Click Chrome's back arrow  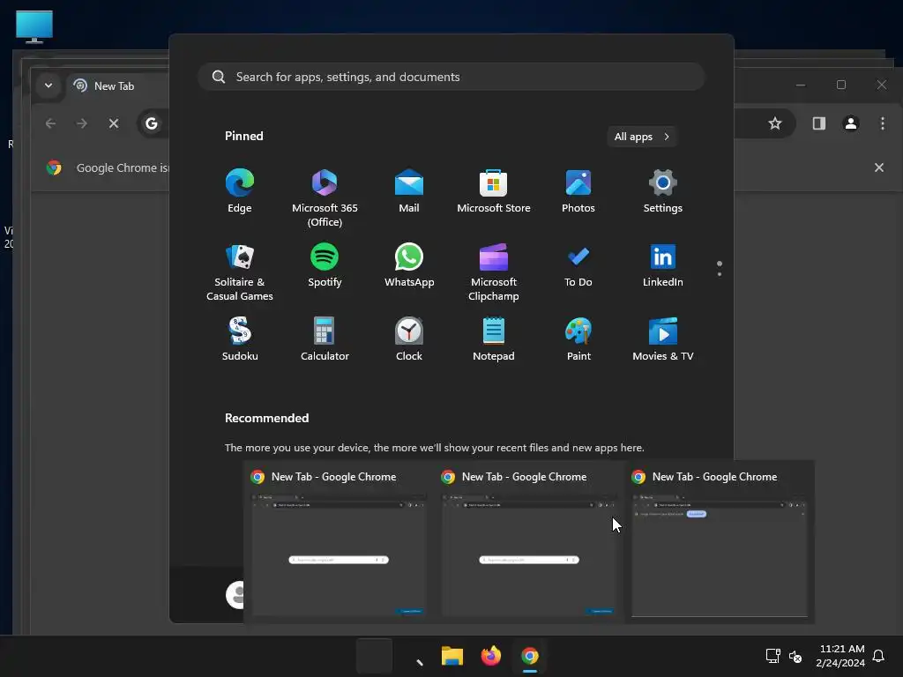50,123
